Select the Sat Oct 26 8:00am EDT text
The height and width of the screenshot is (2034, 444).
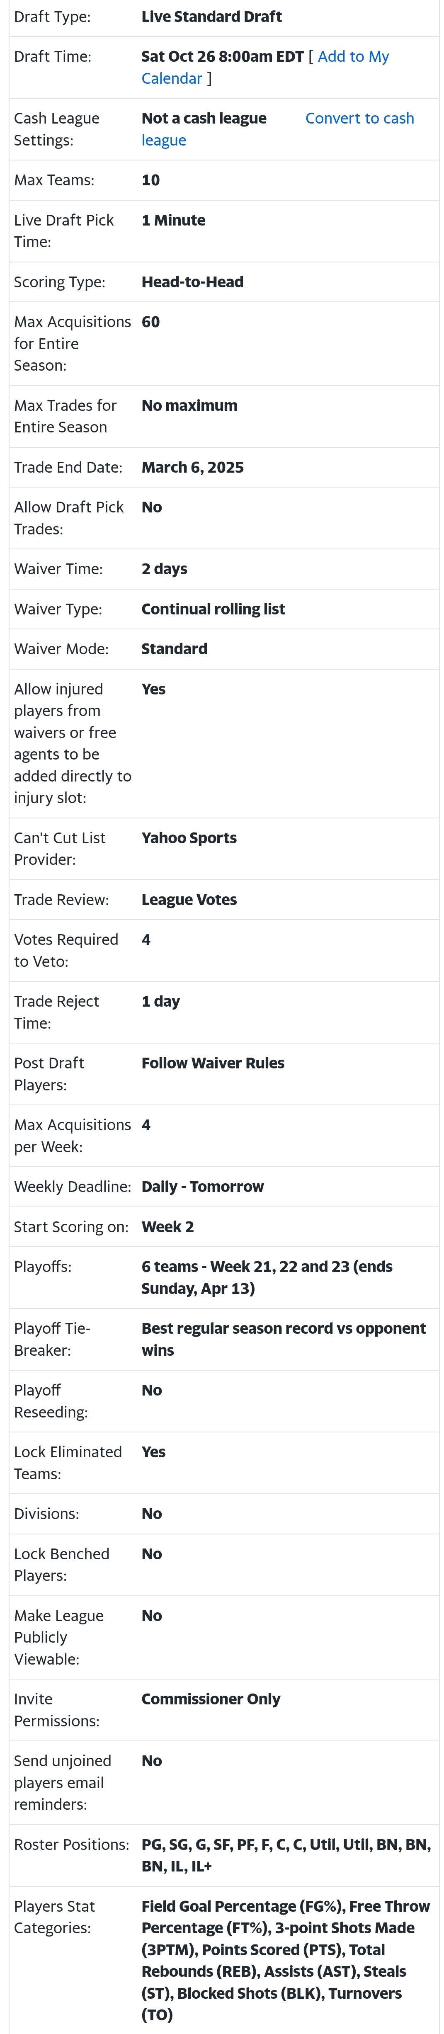222,57
